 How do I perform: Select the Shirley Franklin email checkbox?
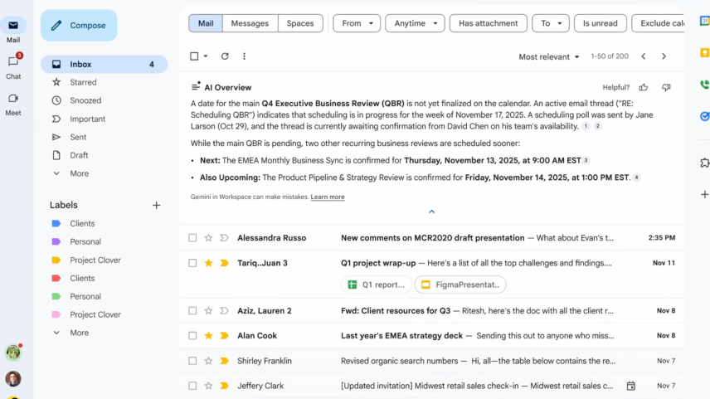pyautogui.click(x=192, y=361)
